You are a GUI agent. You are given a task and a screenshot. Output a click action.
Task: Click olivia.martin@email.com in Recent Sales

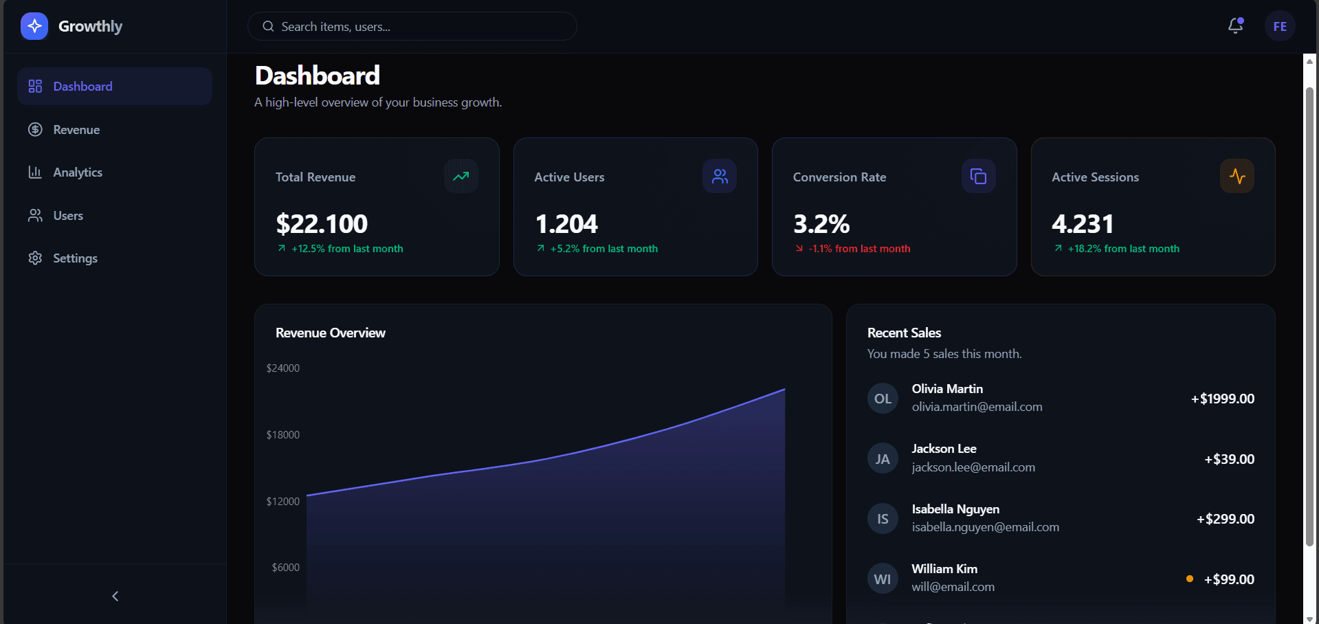click(x=977, y=407)
